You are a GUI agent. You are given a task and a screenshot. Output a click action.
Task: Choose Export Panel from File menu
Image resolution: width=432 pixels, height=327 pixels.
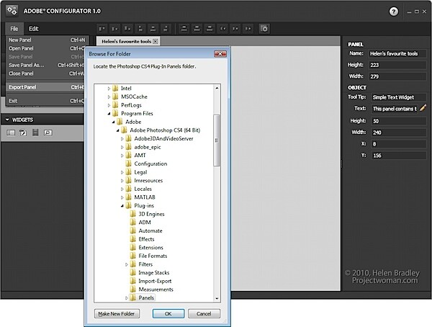click(x=45, y=87)
